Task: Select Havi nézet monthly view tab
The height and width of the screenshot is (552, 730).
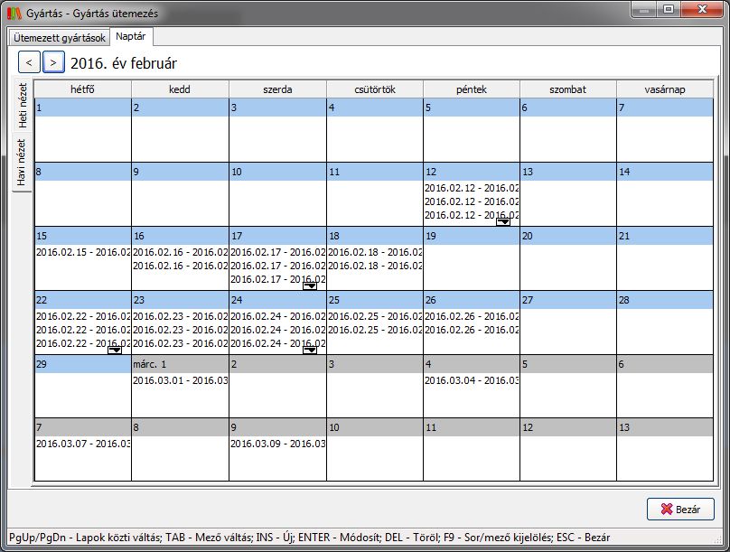Action: click(x=23, y=162)
